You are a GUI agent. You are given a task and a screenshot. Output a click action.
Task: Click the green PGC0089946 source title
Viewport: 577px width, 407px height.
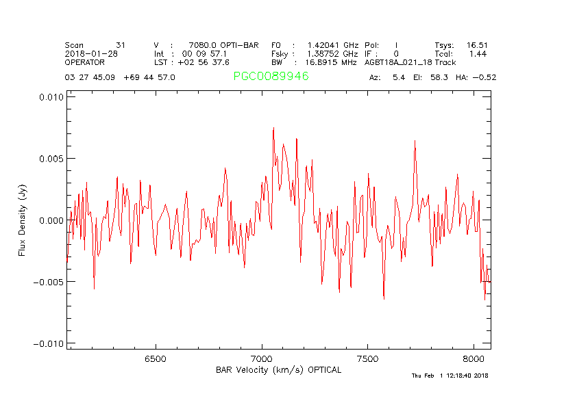[x=271, y=77]
